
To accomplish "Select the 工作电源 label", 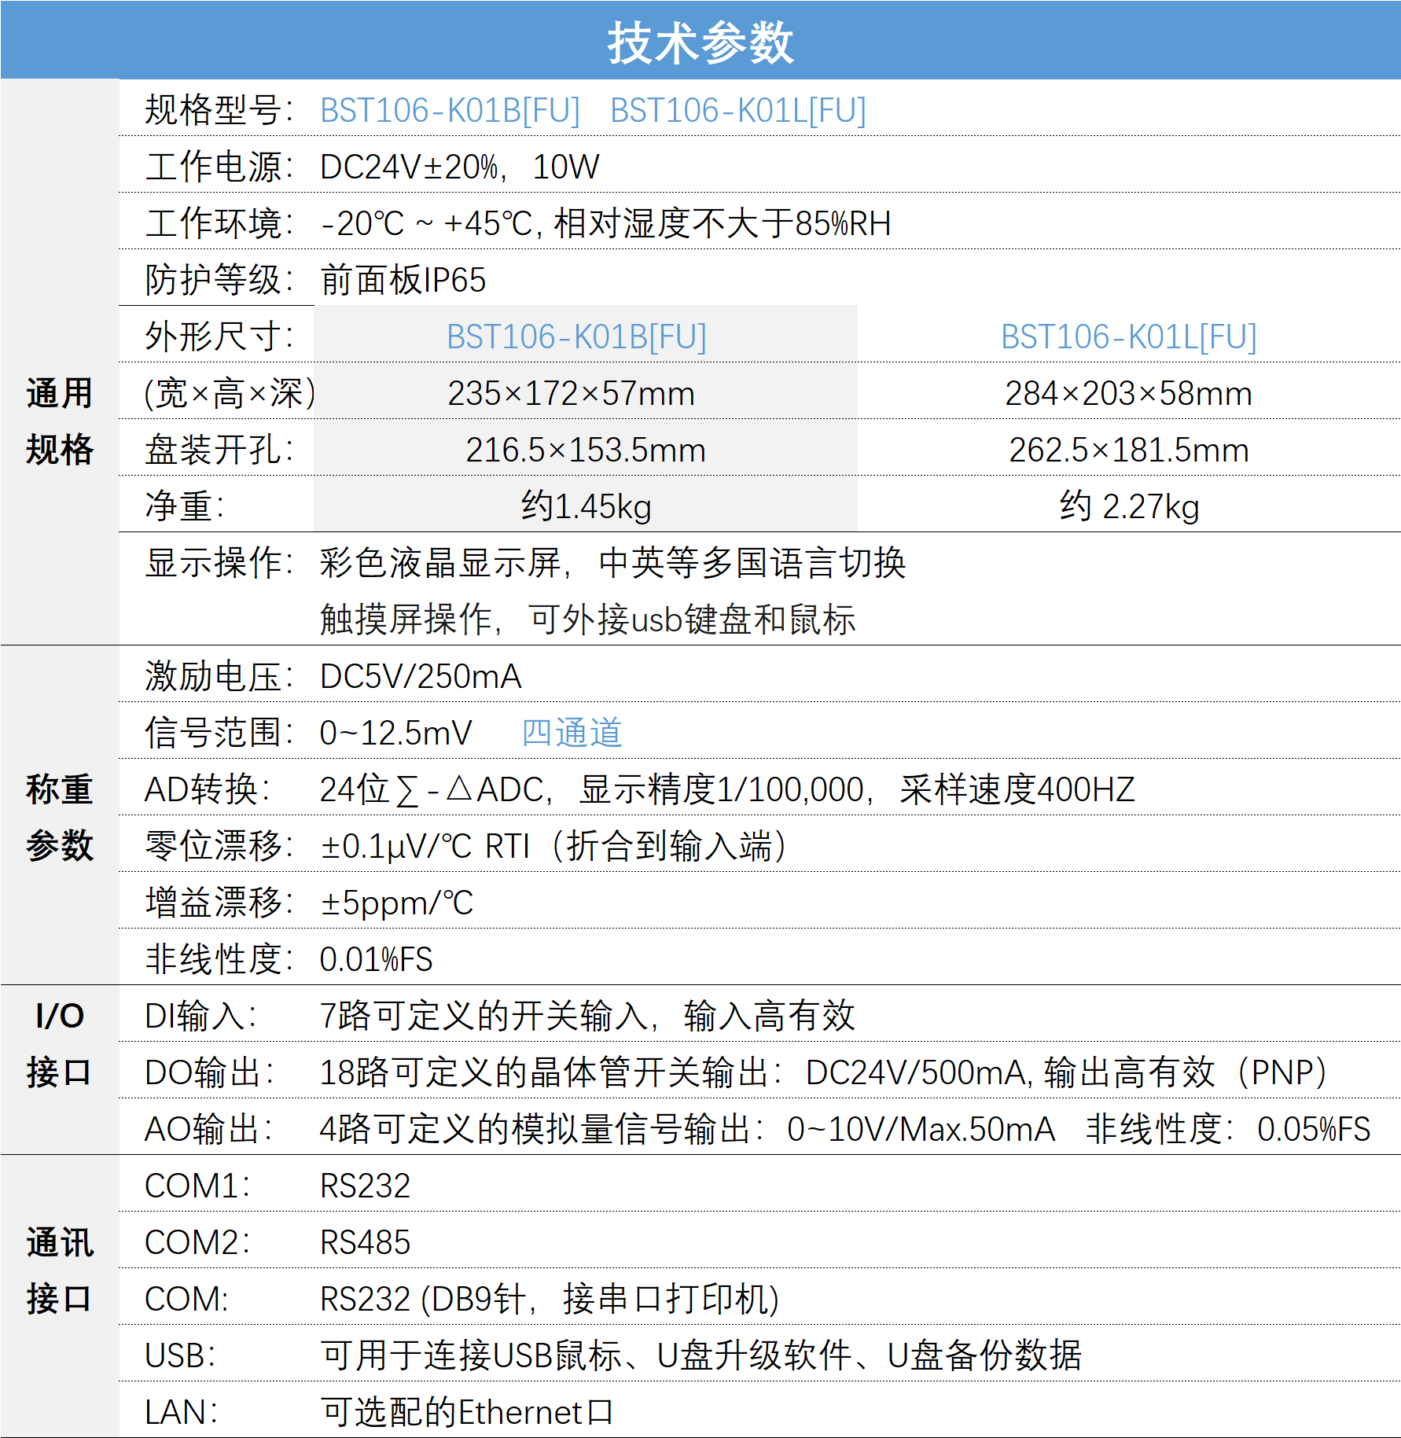I will [219, 167].
